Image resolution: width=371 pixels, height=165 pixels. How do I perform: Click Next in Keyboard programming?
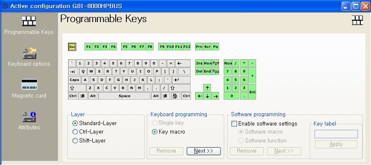(204, 151)
